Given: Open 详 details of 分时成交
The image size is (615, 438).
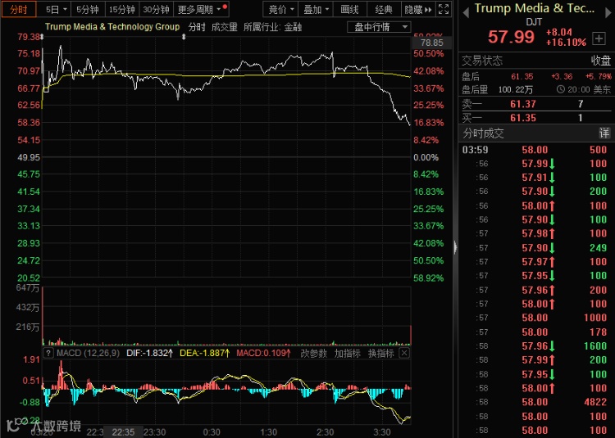Looking at the screenshot, I should 604,133.
